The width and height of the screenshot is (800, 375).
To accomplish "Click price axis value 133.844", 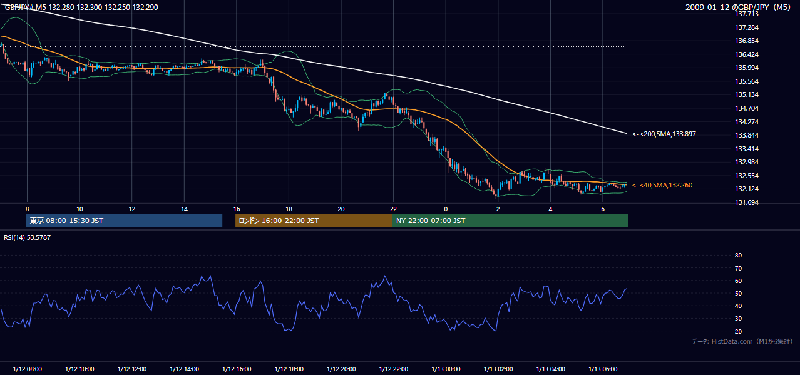I will tap(747, 135).
